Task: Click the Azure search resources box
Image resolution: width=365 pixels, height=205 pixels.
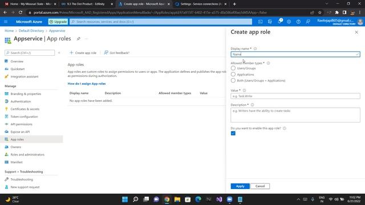Action: tap(161, 22)
